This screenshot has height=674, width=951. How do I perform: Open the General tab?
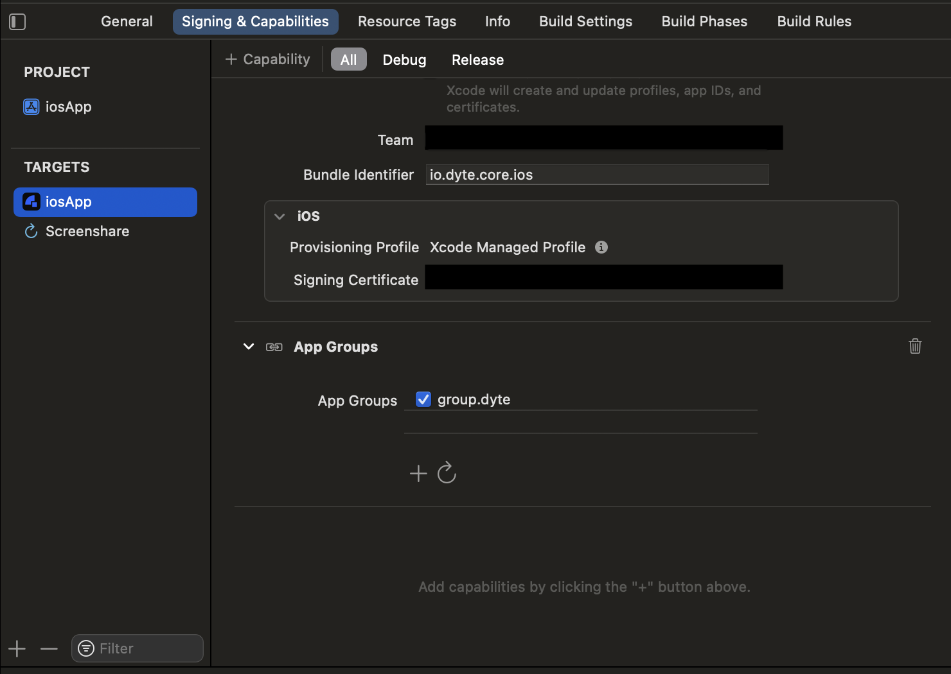pyautogui.click(x=127, y=21)
